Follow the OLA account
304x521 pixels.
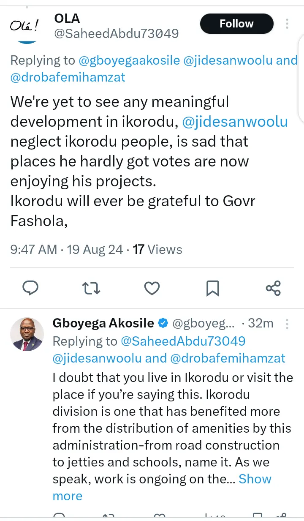click(x=236, y=24)
